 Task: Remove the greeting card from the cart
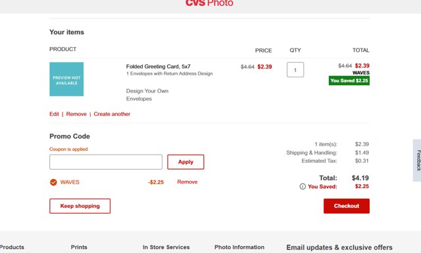76,114
